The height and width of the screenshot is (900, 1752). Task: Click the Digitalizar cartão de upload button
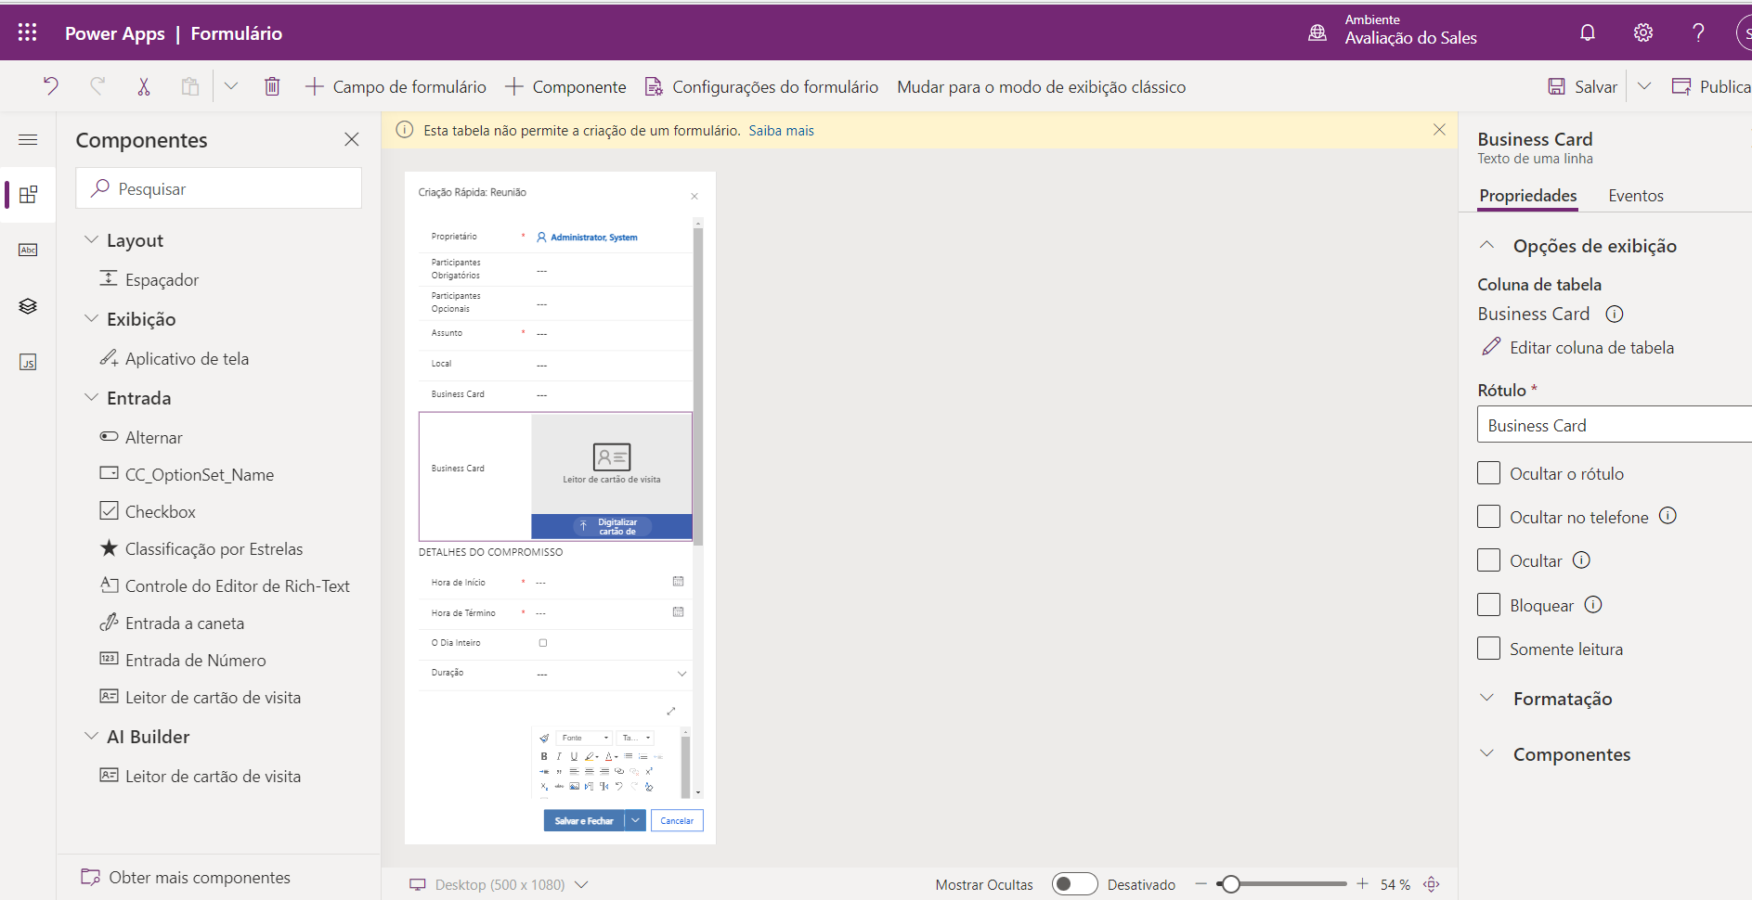pos(612,526)
